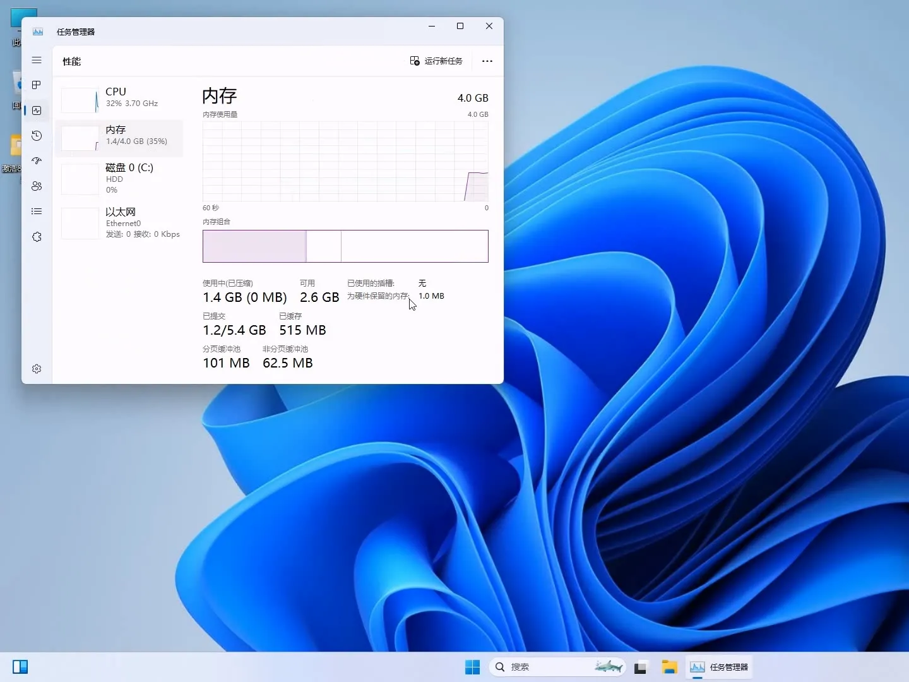This screenshot has height=682, width=909.
Task: Select 磁盘 0 (C:) disk entry
Action: 120,178
